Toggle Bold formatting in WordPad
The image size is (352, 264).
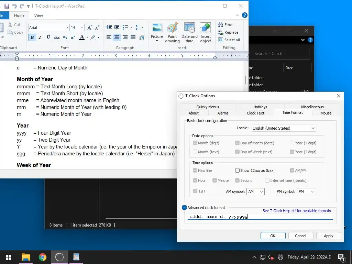(x=32, y=37)
